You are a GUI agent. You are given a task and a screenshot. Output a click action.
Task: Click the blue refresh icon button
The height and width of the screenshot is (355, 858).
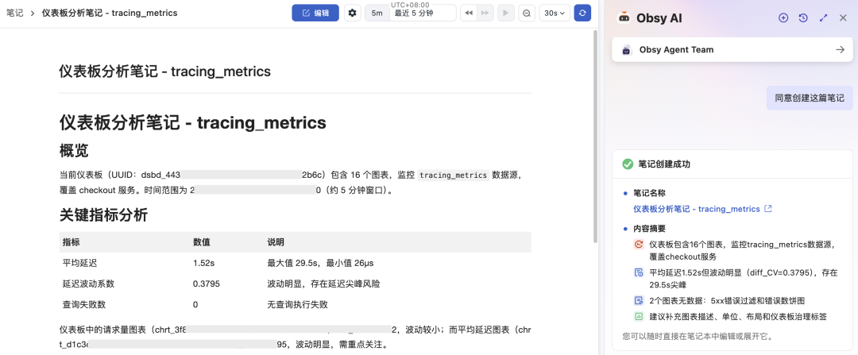pyautogui.click(x=582, y=14)
